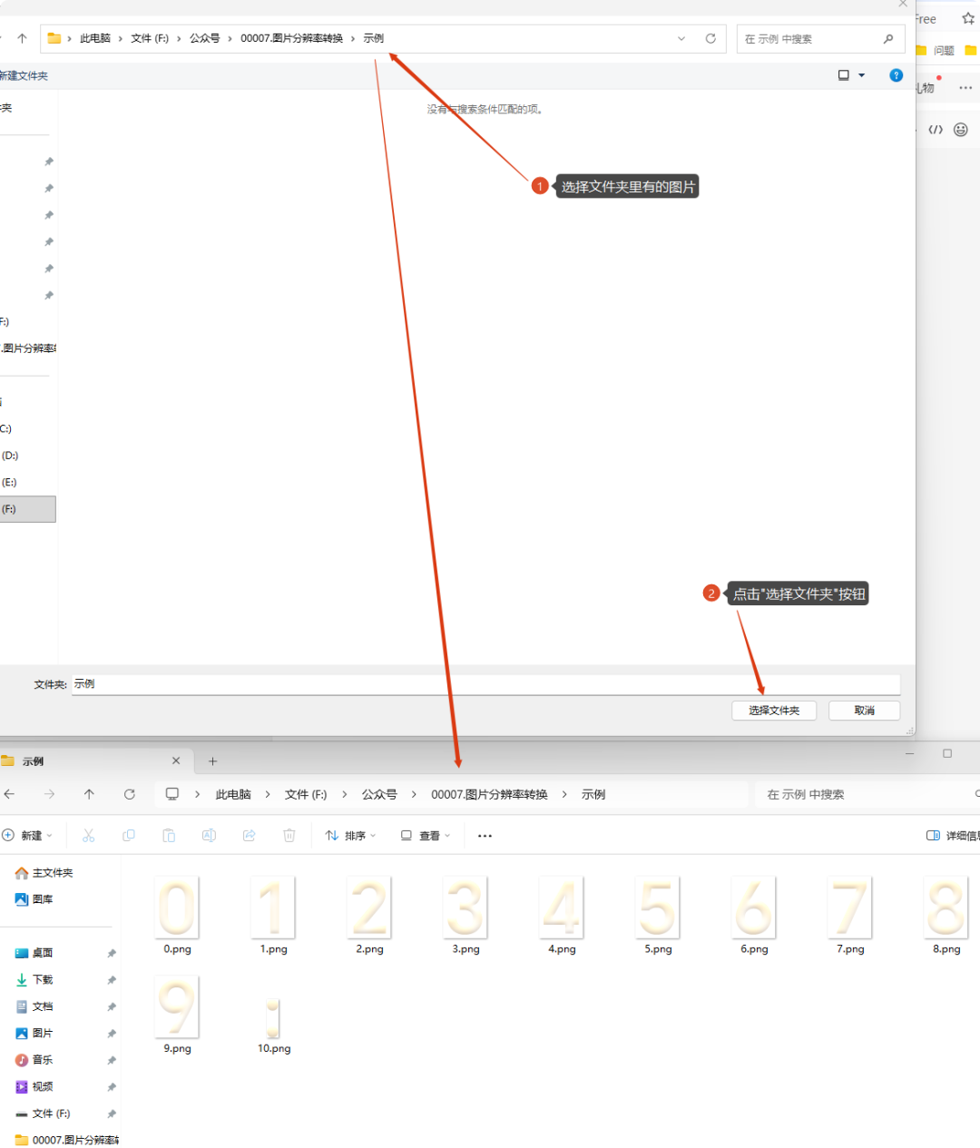Click the emoji smiley icon in background window
The image size is (980, 1148).
tap(961, 130)
